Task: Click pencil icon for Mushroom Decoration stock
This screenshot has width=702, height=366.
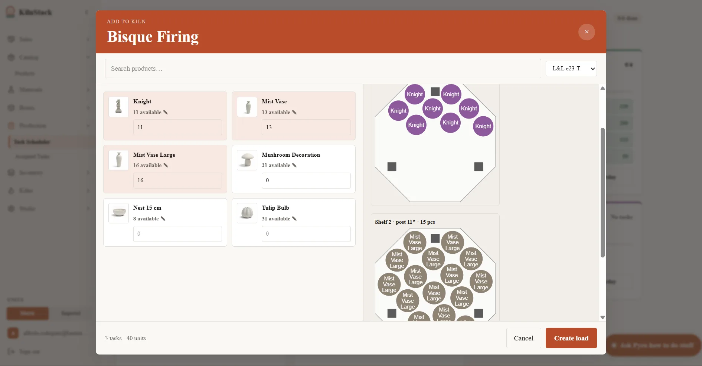Action: (294, 165)
